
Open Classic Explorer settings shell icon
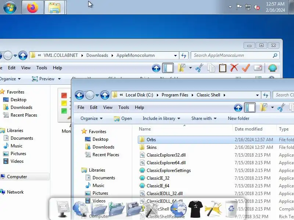tap(272, 68)
